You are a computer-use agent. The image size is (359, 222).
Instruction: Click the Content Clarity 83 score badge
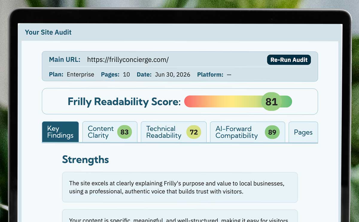pyautogui.click(x=124, y=132)
